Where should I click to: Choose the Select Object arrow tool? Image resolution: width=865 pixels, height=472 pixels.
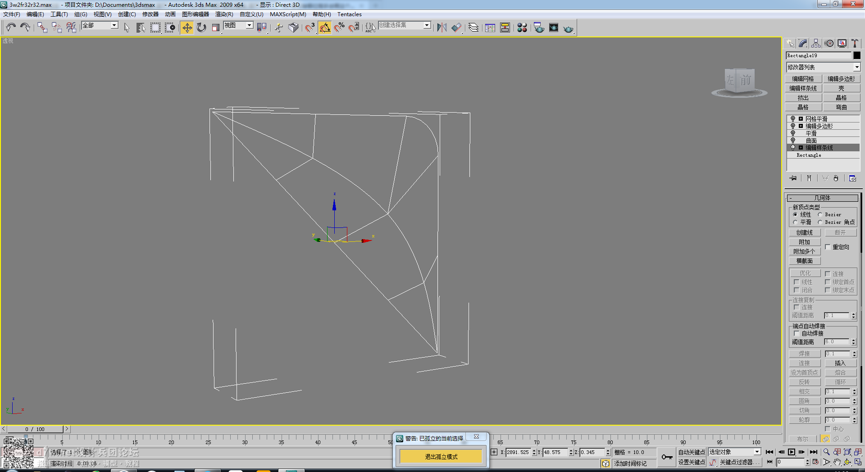127,27
